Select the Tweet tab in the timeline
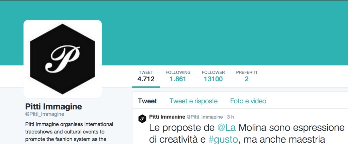This screenshot has width=348, height=144. (147, 101)
